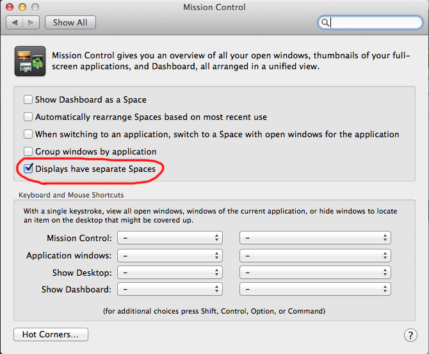Open Mission Control mouse shortcut dropdown
The width and height of the screenshot is (429, 354).
click(315, 238)
